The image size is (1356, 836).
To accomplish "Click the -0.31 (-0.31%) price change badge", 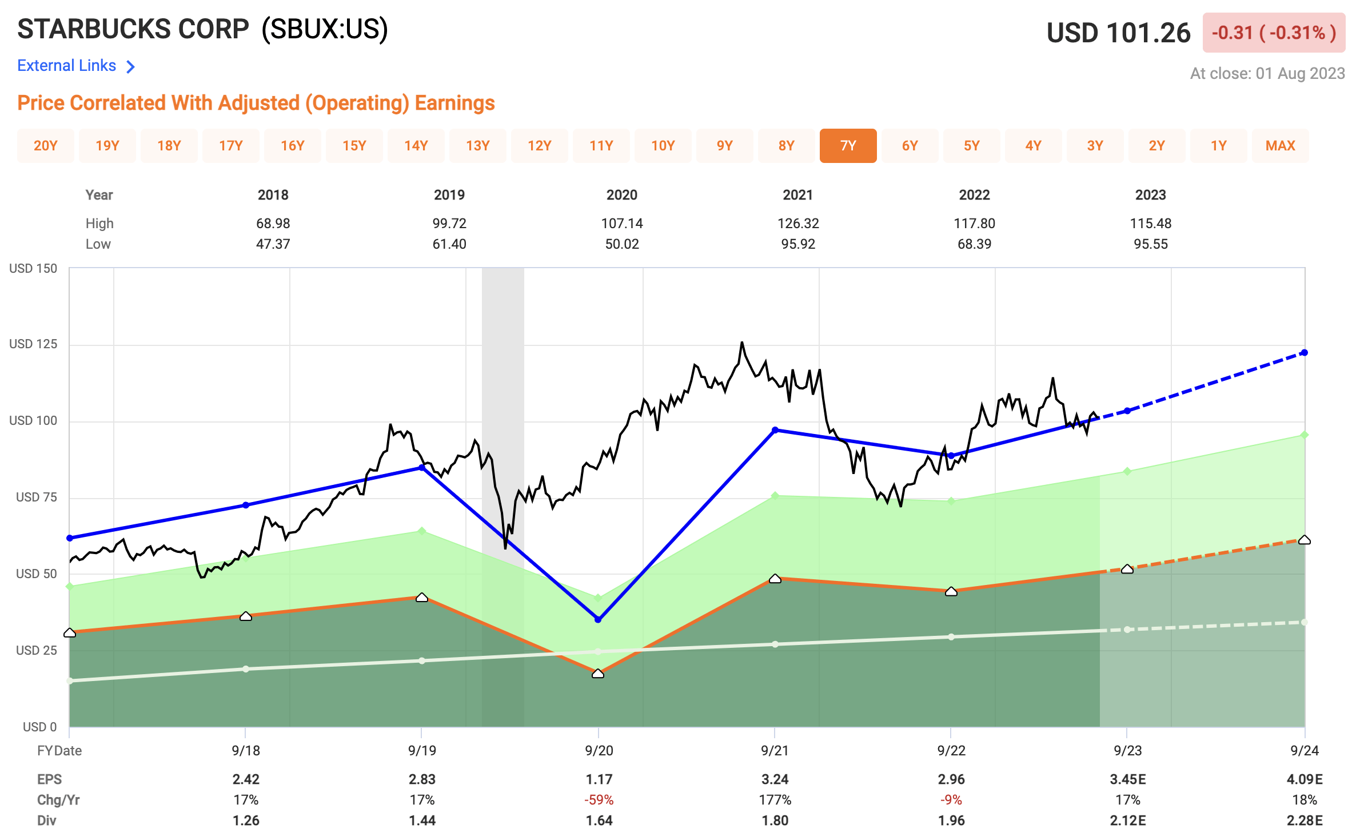I will [1274, 33].
